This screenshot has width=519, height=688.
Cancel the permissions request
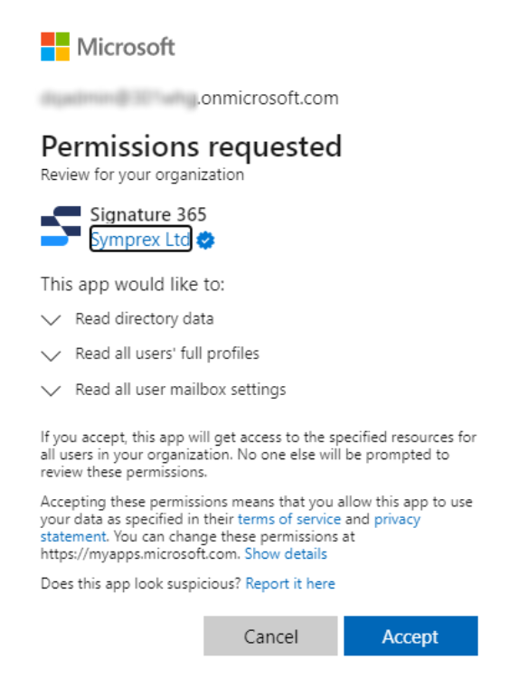click(270, 636)
